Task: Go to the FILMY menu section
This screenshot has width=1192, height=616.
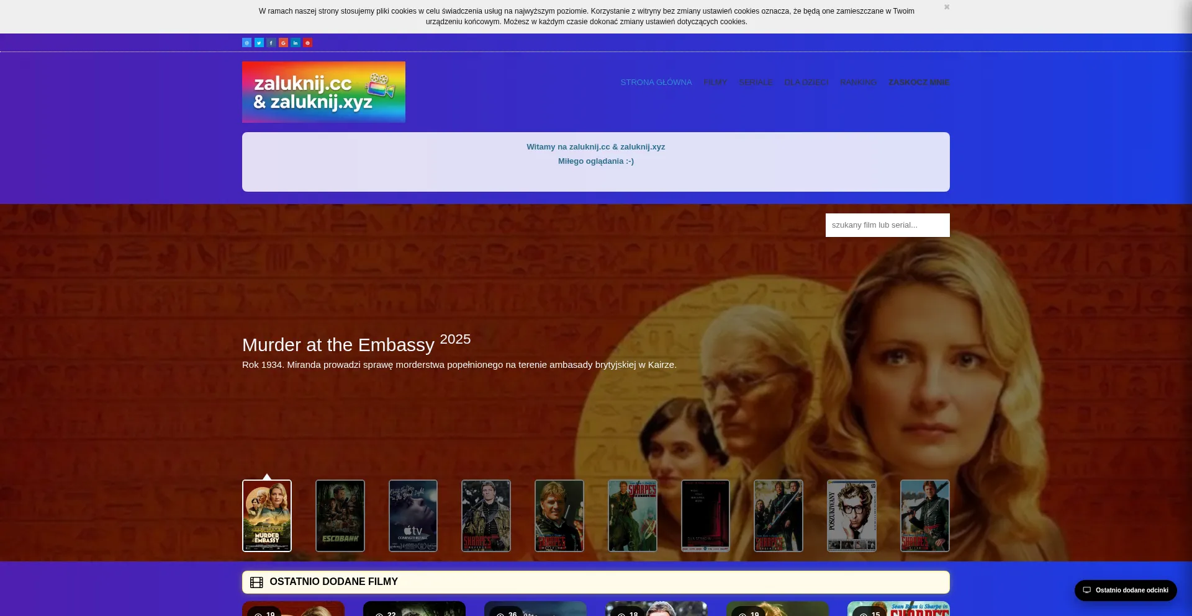Action: coord(715,83)
